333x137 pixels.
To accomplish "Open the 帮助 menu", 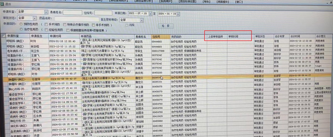I will click(x=206, y=1).
